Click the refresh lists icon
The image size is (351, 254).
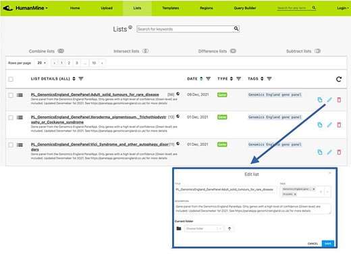(x=339, y=79)
